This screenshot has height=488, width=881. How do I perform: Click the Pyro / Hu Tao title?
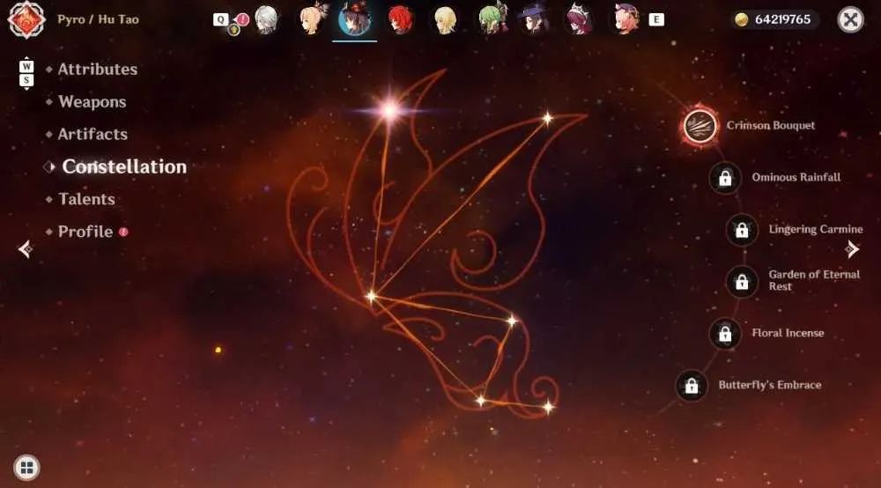99,19
